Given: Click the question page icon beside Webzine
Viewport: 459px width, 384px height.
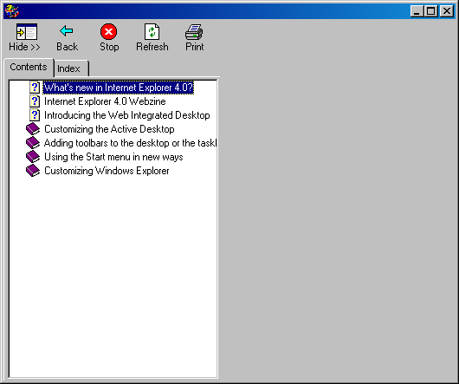Looking at the screenshot, I should point(35,101).
